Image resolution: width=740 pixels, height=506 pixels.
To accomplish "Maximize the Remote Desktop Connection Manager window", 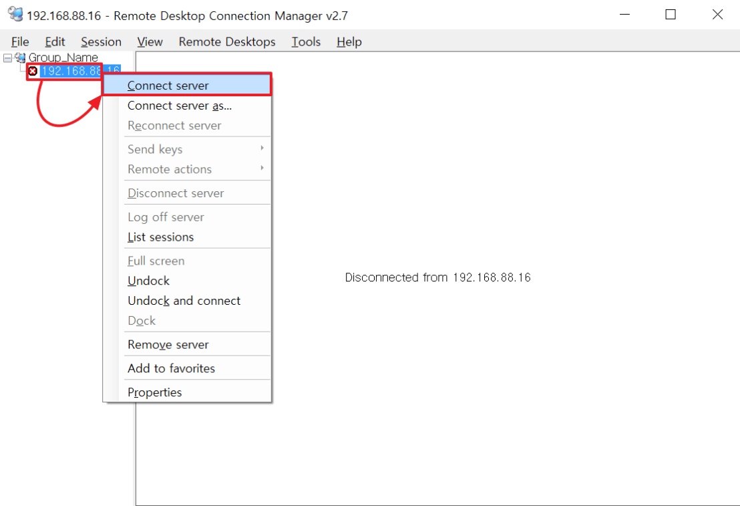I will (671, 15).
